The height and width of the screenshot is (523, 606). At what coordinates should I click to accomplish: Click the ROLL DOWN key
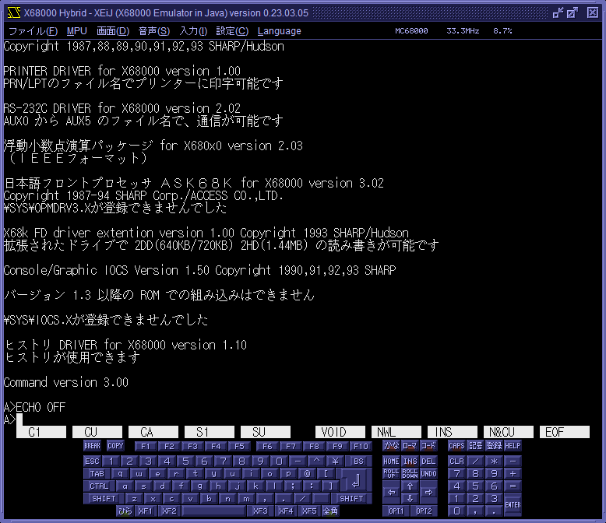(x=410, y=473)
